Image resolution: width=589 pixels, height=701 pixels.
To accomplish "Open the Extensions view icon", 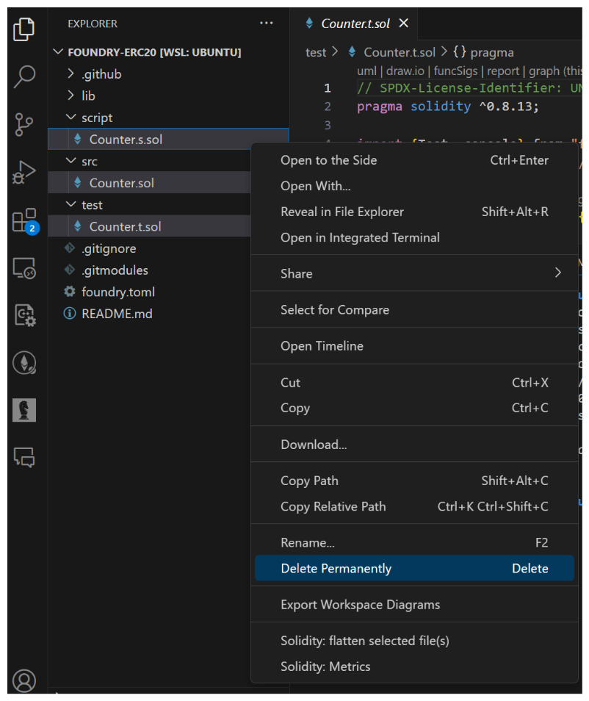I will pos(24,220).
